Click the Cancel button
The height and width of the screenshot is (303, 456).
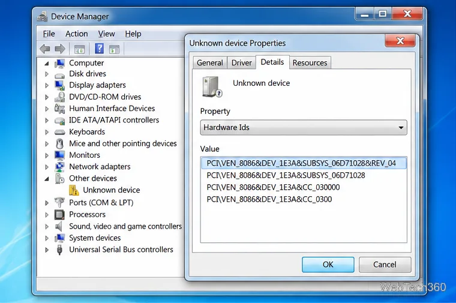pos(385,265)
